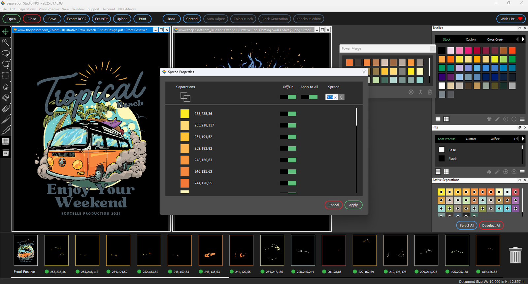Switch Inks panel to grid view

446,171
